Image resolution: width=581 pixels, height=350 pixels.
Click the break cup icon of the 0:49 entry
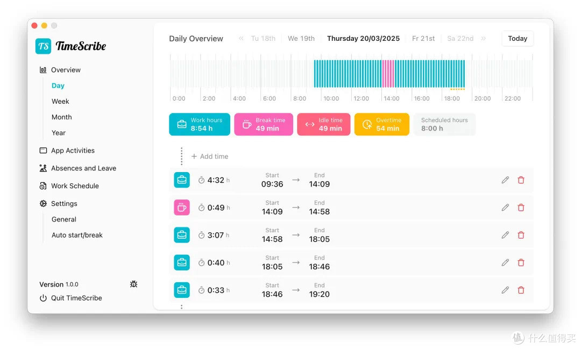[182, 208]
